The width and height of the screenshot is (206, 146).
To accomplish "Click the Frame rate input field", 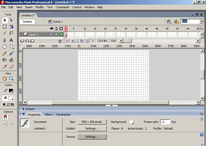I will pyautogui.click(x=165, y=122).
